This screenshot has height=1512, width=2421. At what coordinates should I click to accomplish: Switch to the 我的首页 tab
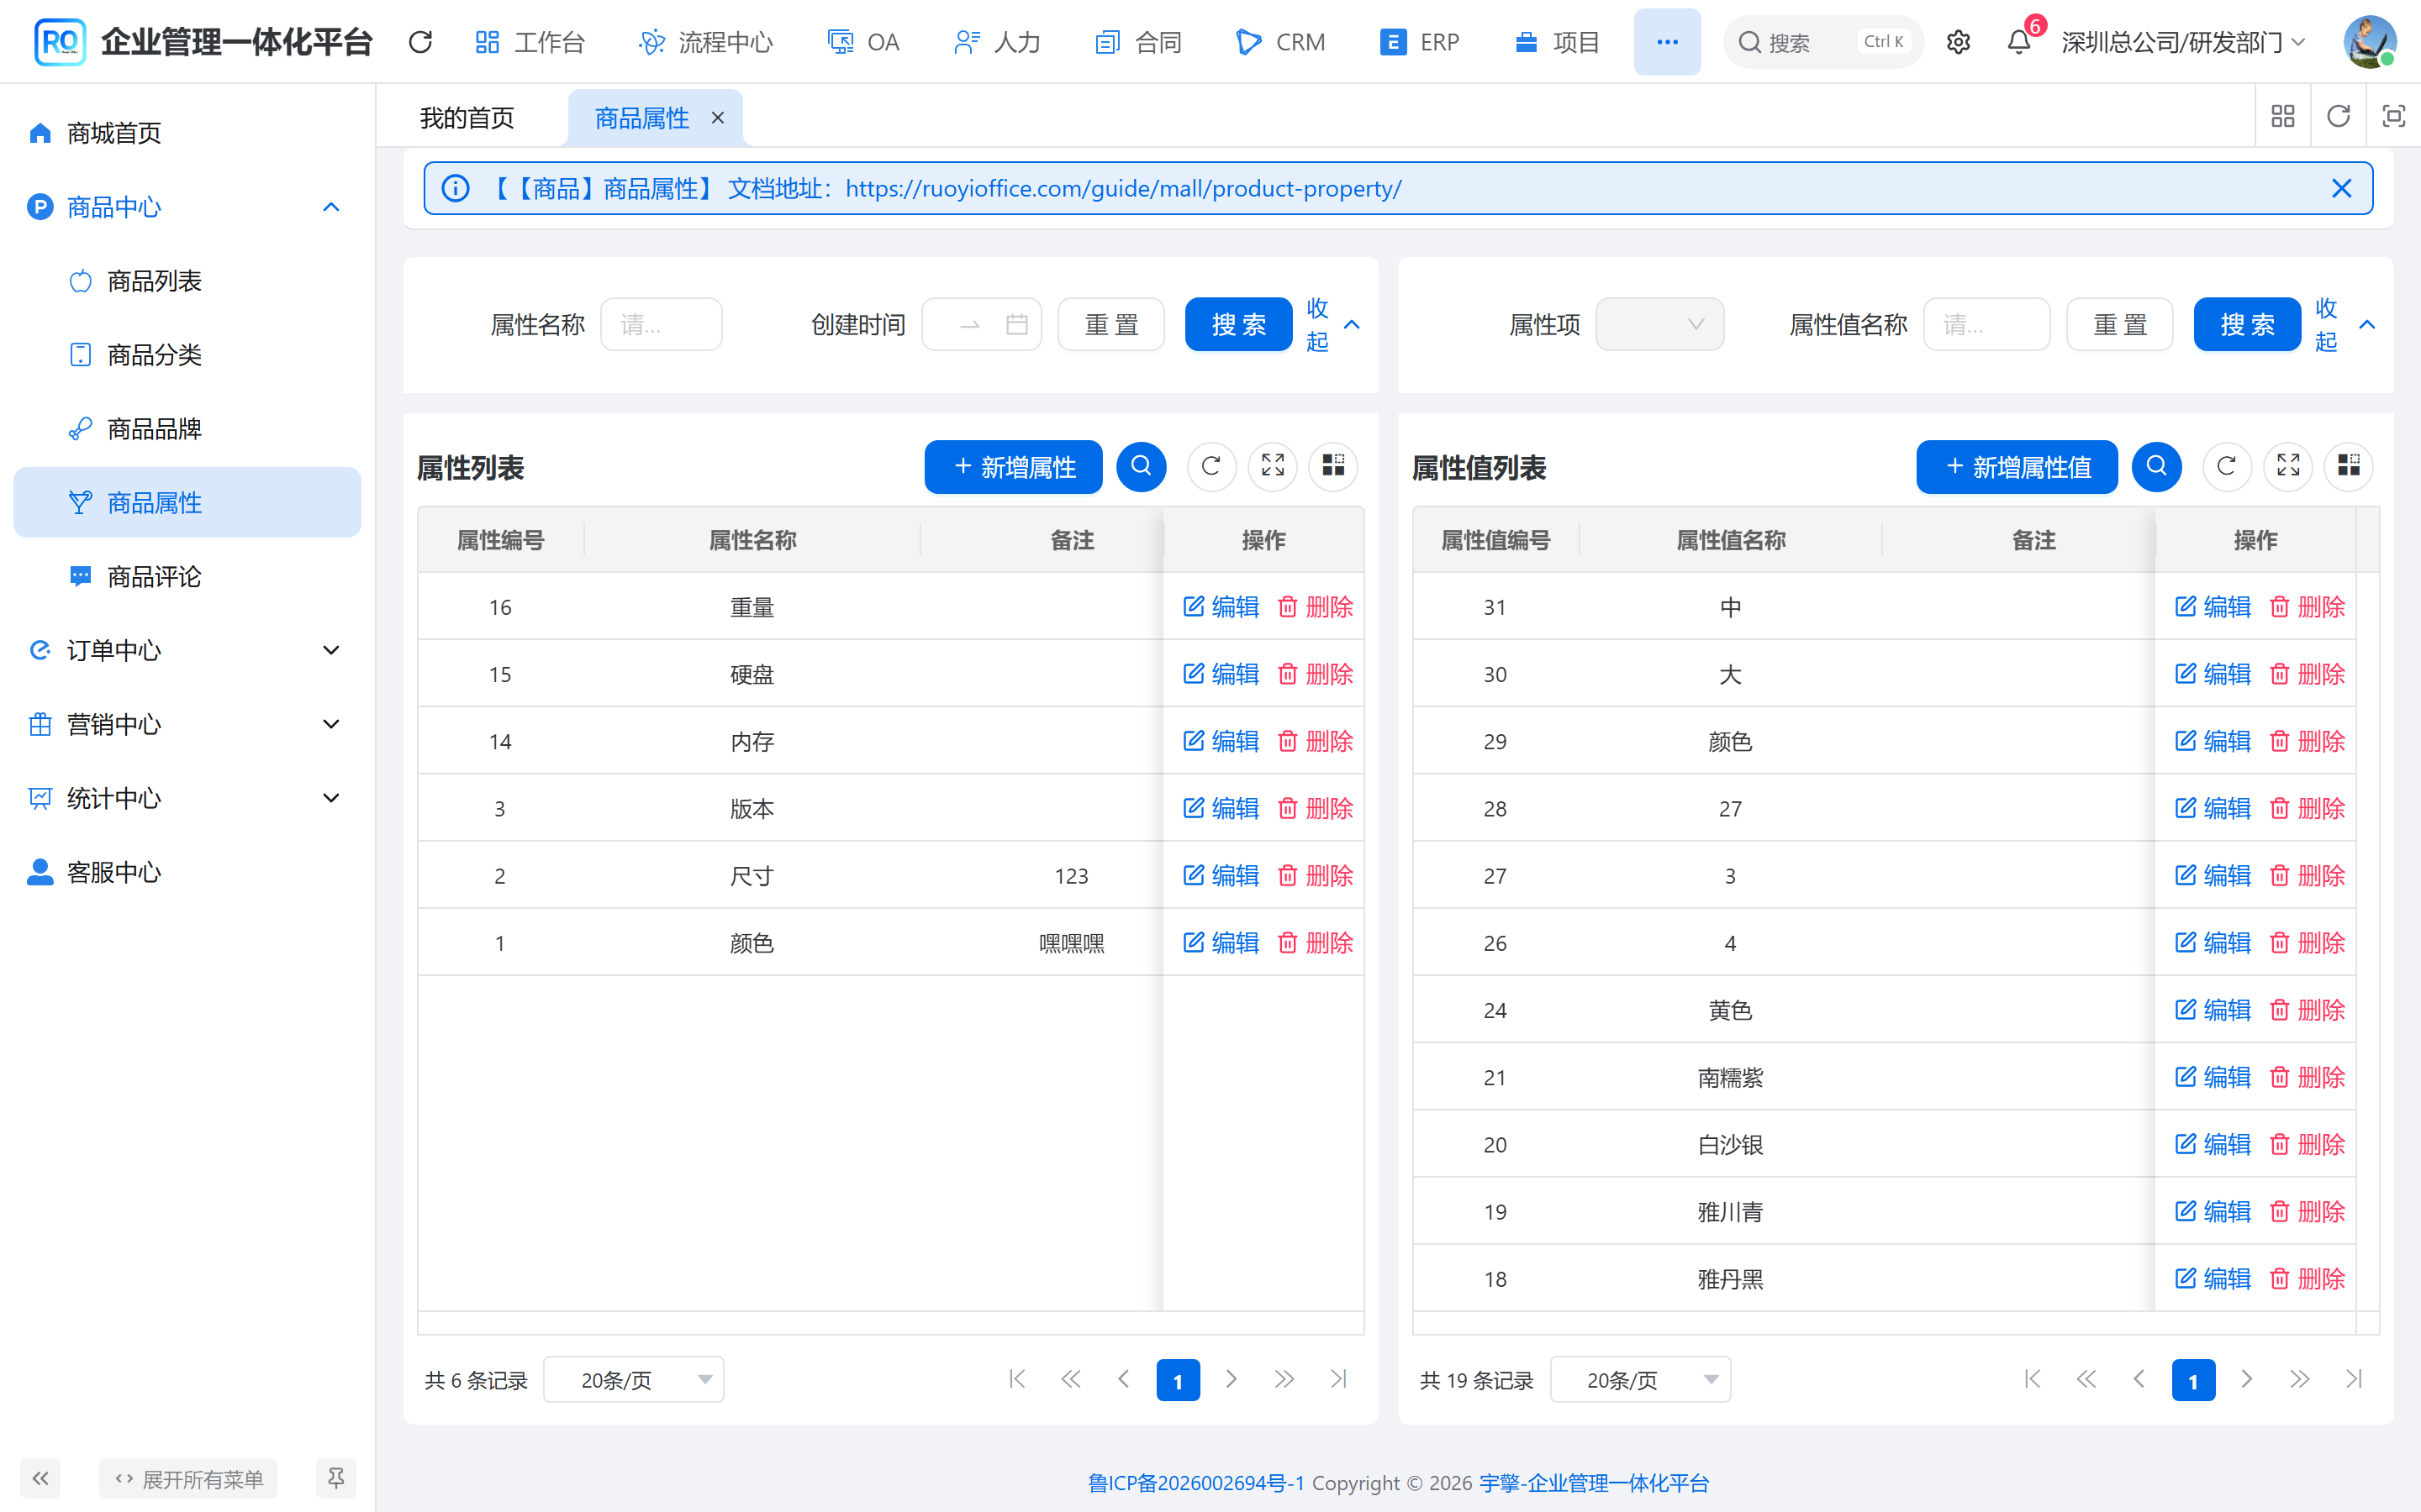(x=467, y=118)
